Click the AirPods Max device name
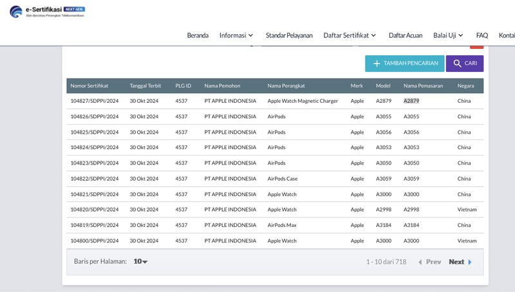Screen dimensions: 515x292 click(282, 225)
